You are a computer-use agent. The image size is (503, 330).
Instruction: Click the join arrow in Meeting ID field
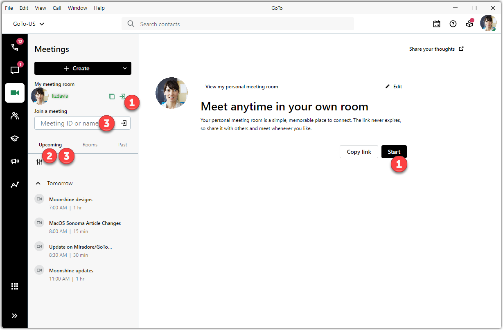124,123
